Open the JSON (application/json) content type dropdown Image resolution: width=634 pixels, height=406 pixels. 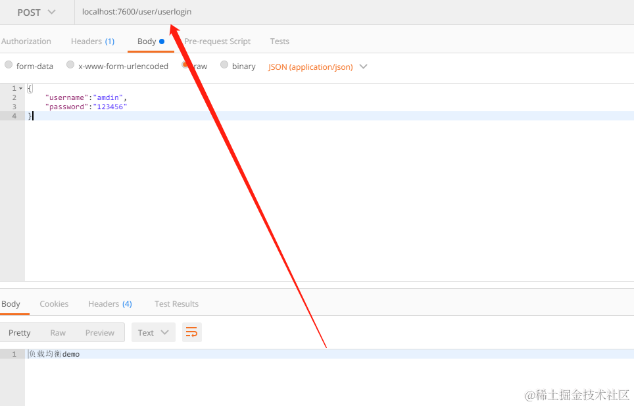(318, 66)
